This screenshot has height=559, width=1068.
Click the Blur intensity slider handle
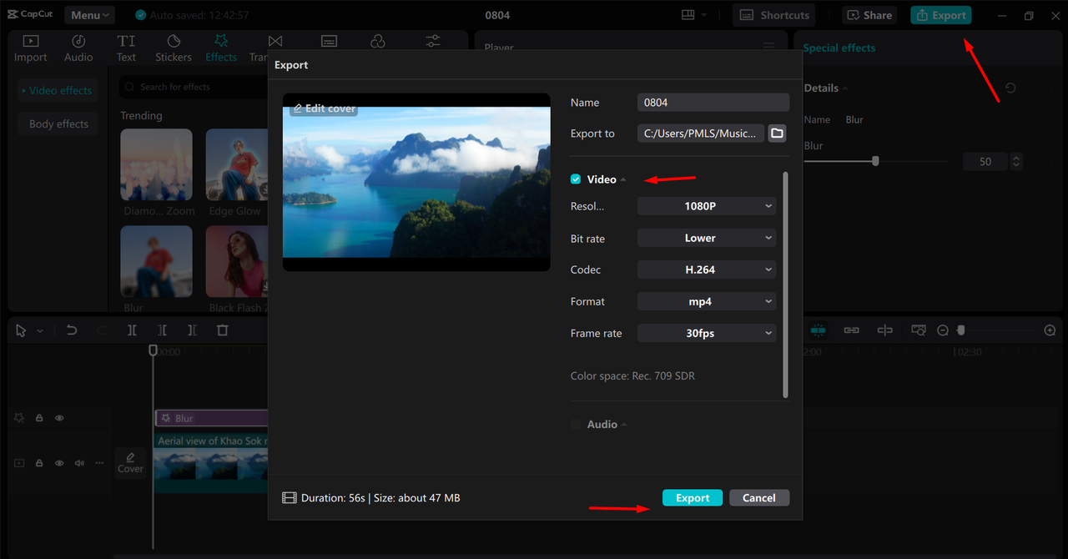coord(875,161)
